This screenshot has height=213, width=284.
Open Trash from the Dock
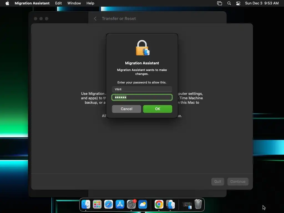point(198,204)
